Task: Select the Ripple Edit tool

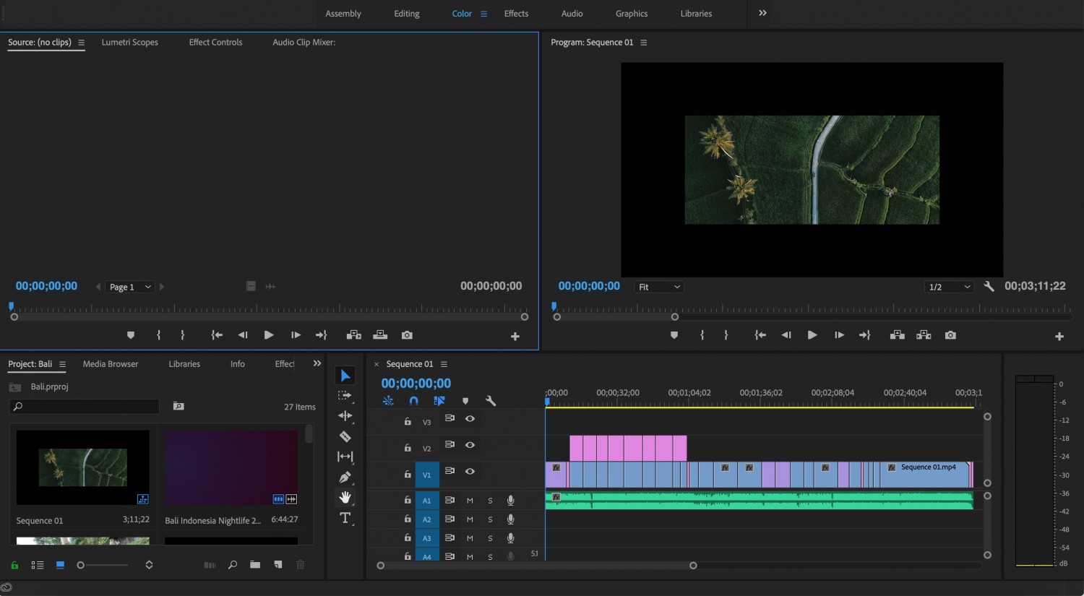Action: (x=345, y=415)
